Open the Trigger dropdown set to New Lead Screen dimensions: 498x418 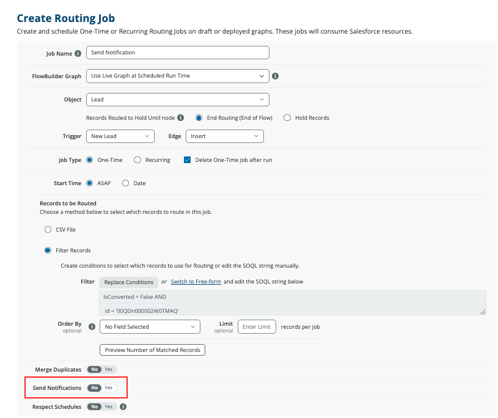[120, 136]
